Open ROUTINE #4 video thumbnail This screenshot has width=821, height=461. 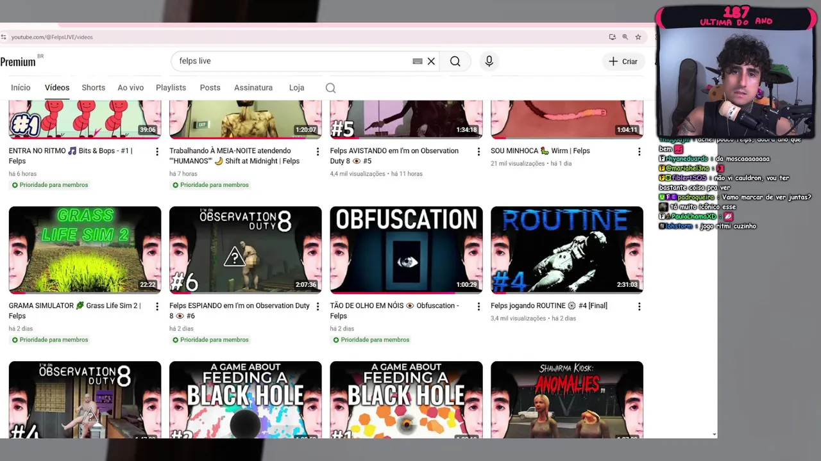coord(567,250)
